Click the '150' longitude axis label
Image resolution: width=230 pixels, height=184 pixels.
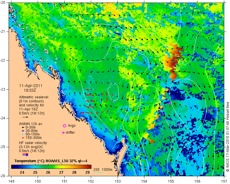pyautogui.click(x=38, y=181)
